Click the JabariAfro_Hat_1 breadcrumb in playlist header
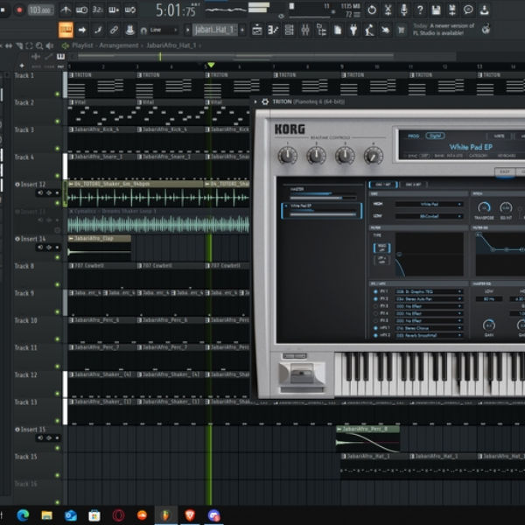Screen dimensions: 525x525 point(171,45)
